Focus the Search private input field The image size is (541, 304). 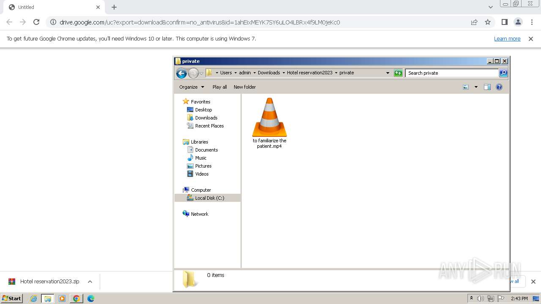[x=451, y=73]
